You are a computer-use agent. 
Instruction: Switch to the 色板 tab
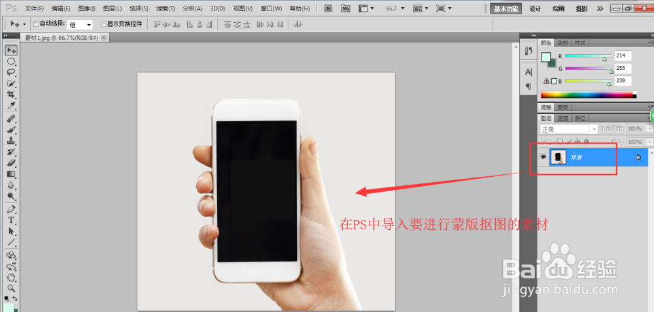click(x=562, y=43)
